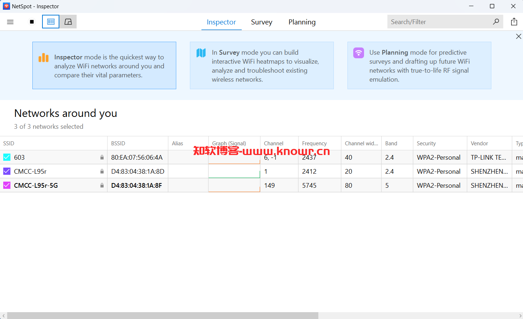This screenshot has height=319, width=523.
Task: Uncheck the CMCC-L95r network checkbox
Action: (7, 171)
